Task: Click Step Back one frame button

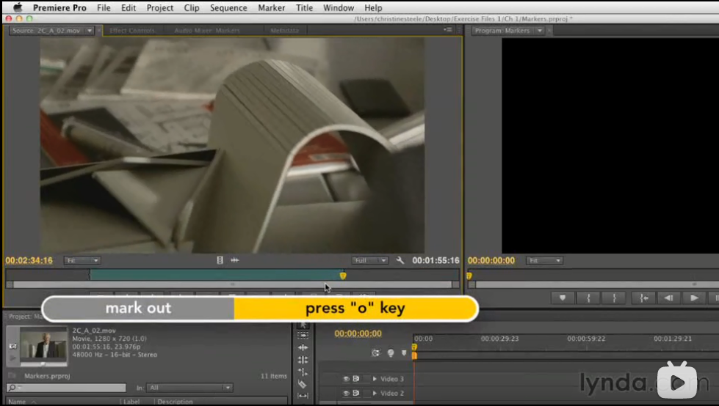Action: (668, 298)
